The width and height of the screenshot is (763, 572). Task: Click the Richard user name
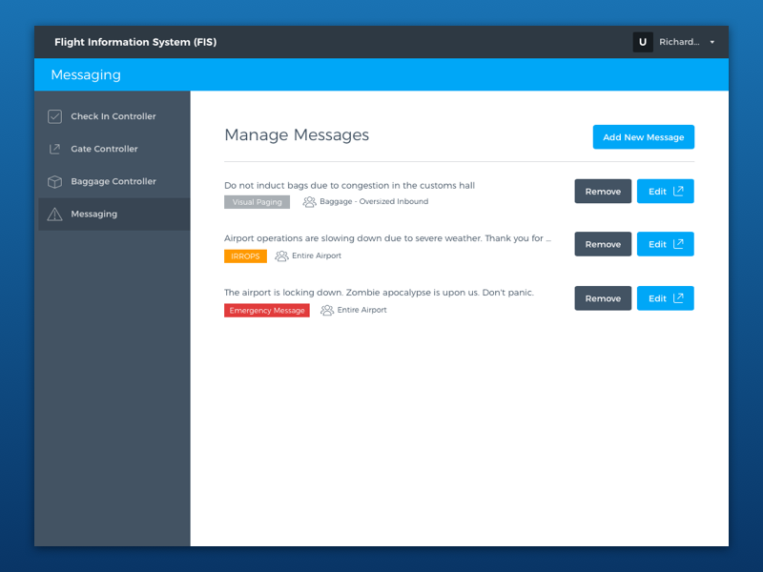pyautogui.click(x=679, y=42)
